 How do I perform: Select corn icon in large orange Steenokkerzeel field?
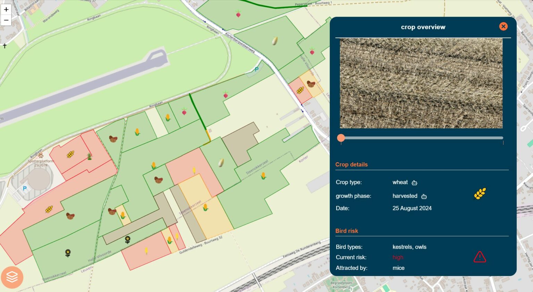(x=205, y=207)
